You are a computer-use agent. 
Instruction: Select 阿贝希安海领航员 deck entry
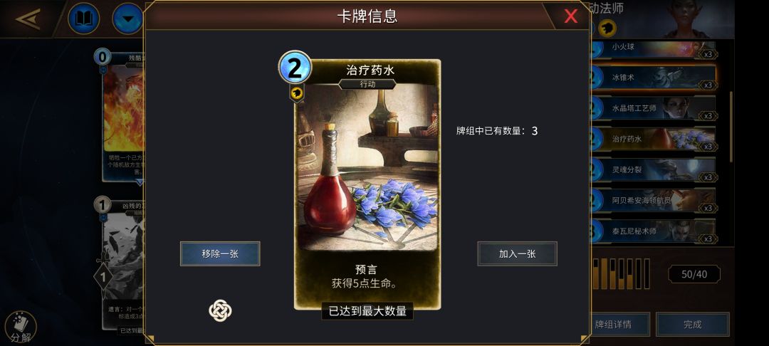(653, 200)
